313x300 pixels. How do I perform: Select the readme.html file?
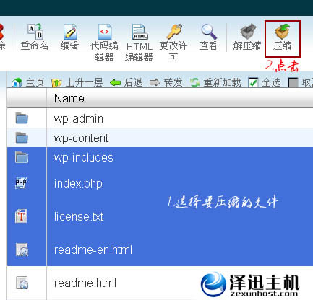[x=85, y=283]
